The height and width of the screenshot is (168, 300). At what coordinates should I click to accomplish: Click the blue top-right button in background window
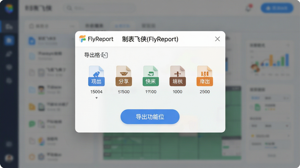pyautogui.click(x=277, y=8)
